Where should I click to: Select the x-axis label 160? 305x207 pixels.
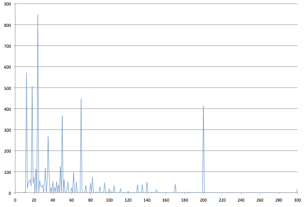[x=166, y=200]
